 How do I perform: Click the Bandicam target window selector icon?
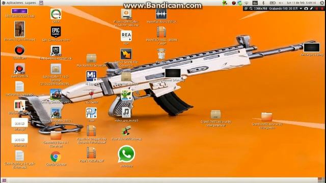click(x=246, y=9)
